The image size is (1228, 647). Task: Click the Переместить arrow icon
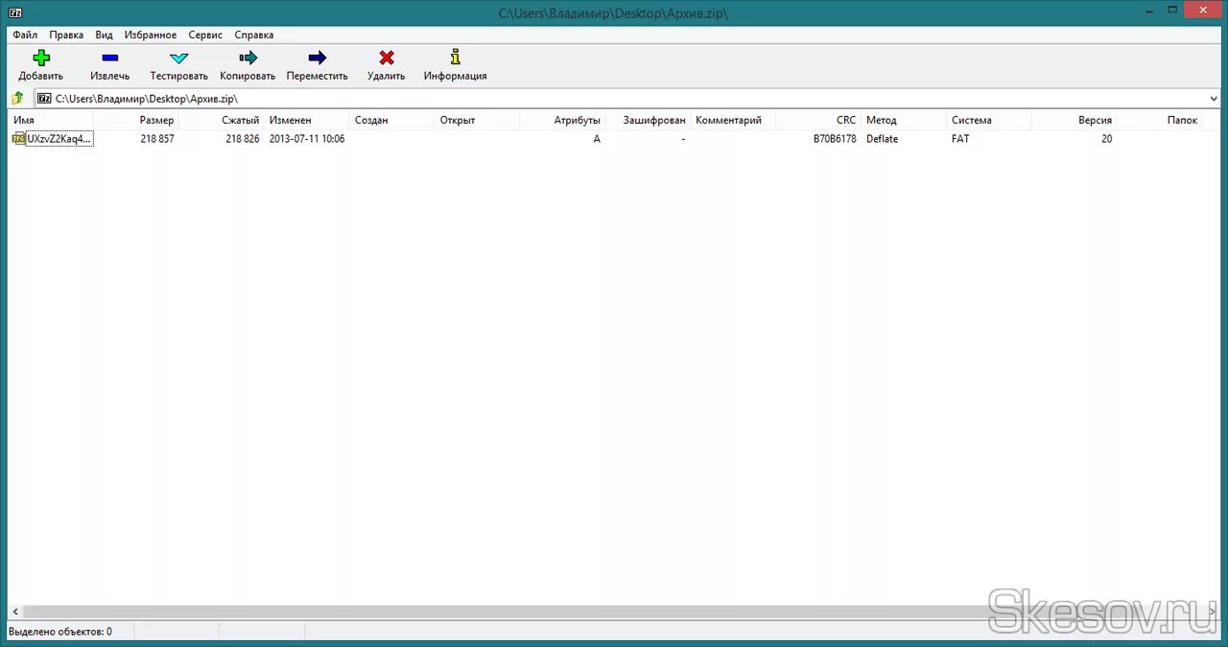tap(317, 58)
